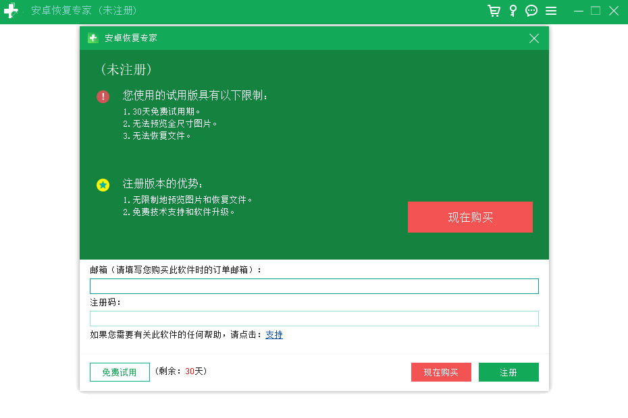The width and height of the screenshot is (628, 418).
Task: Start the 免费试用 free trial
Action: (x=120, y=371)
